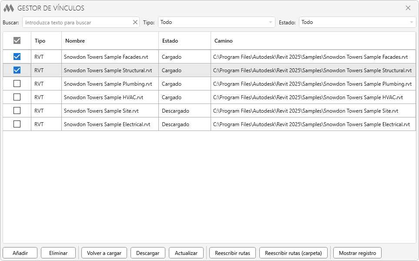The image size is (419, 261).
Task: Uncheck Snowdon Towers Sample Facades.rvt checkbox
Action: click(x=17, y=57)
